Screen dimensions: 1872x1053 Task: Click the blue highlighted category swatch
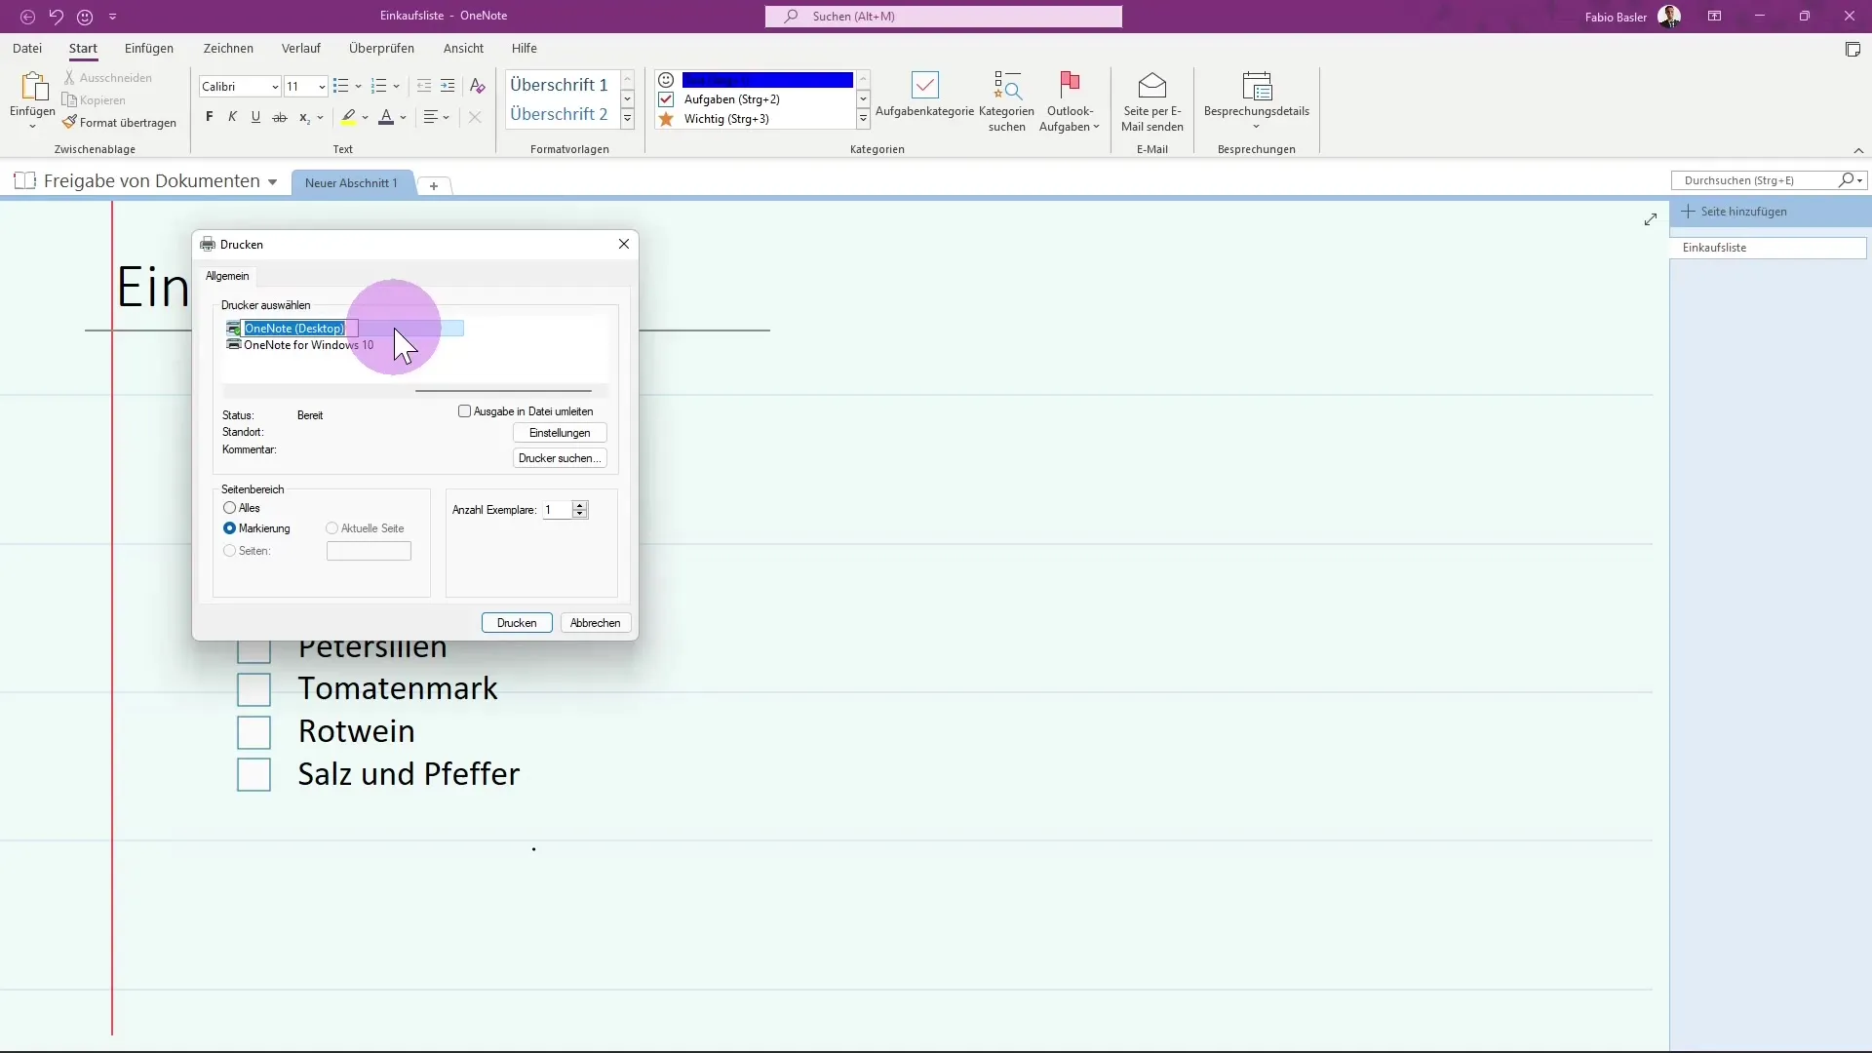pos(767,80)
